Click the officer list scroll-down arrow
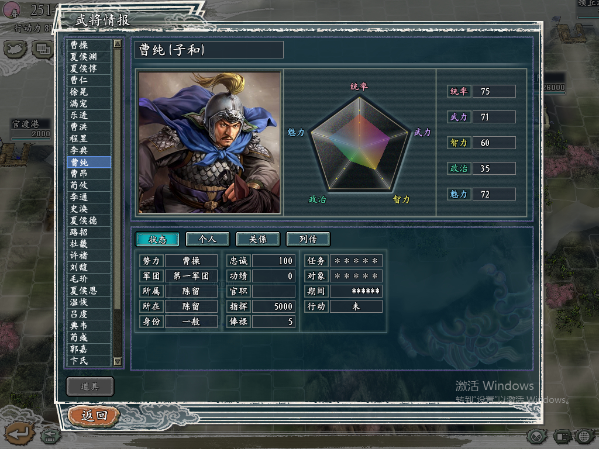Image resolution: width=599 pixels, height=449 pixels. [118, 361]
